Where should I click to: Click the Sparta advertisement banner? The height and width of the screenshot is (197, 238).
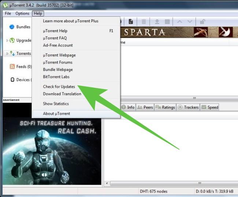[x=176, y=32]
